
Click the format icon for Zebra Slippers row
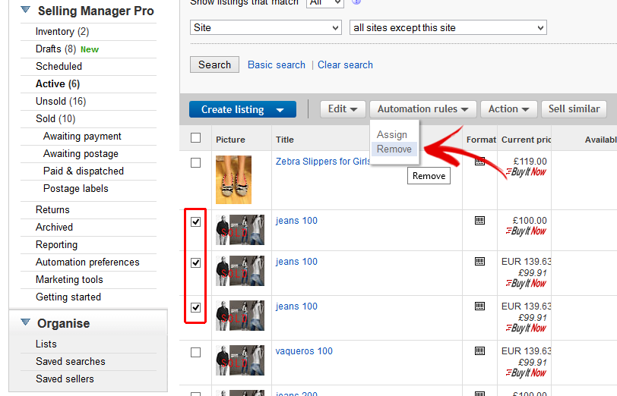coord(479,161)
